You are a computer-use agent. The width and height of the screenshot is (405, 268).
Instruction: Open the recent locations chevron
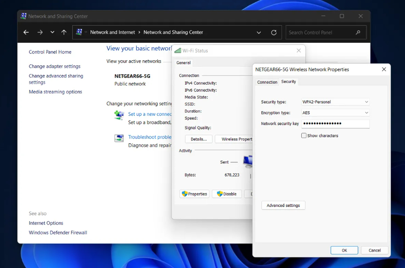[x=52, y=33]
